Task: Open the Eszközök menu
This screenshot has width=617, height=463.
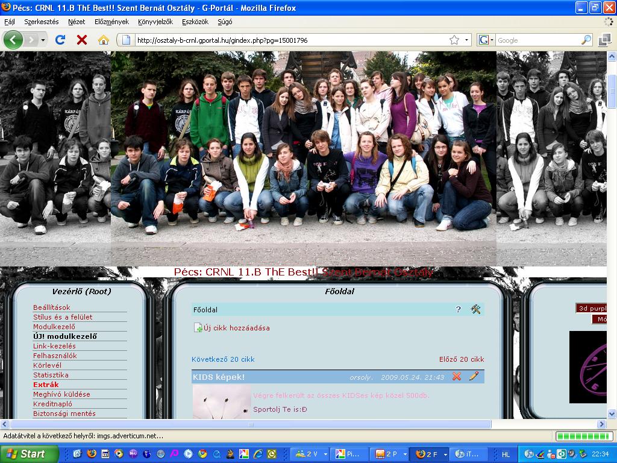Action: tap(195, 22)
